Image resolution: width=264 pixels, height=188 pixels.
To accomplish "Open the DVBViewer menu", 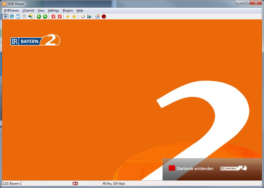I will click(x=11, y=10).
